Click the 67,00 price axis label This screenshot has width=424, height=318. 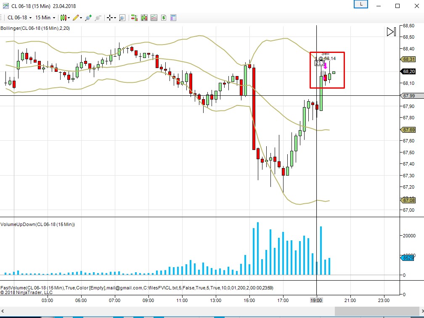[x=408, y=210]
